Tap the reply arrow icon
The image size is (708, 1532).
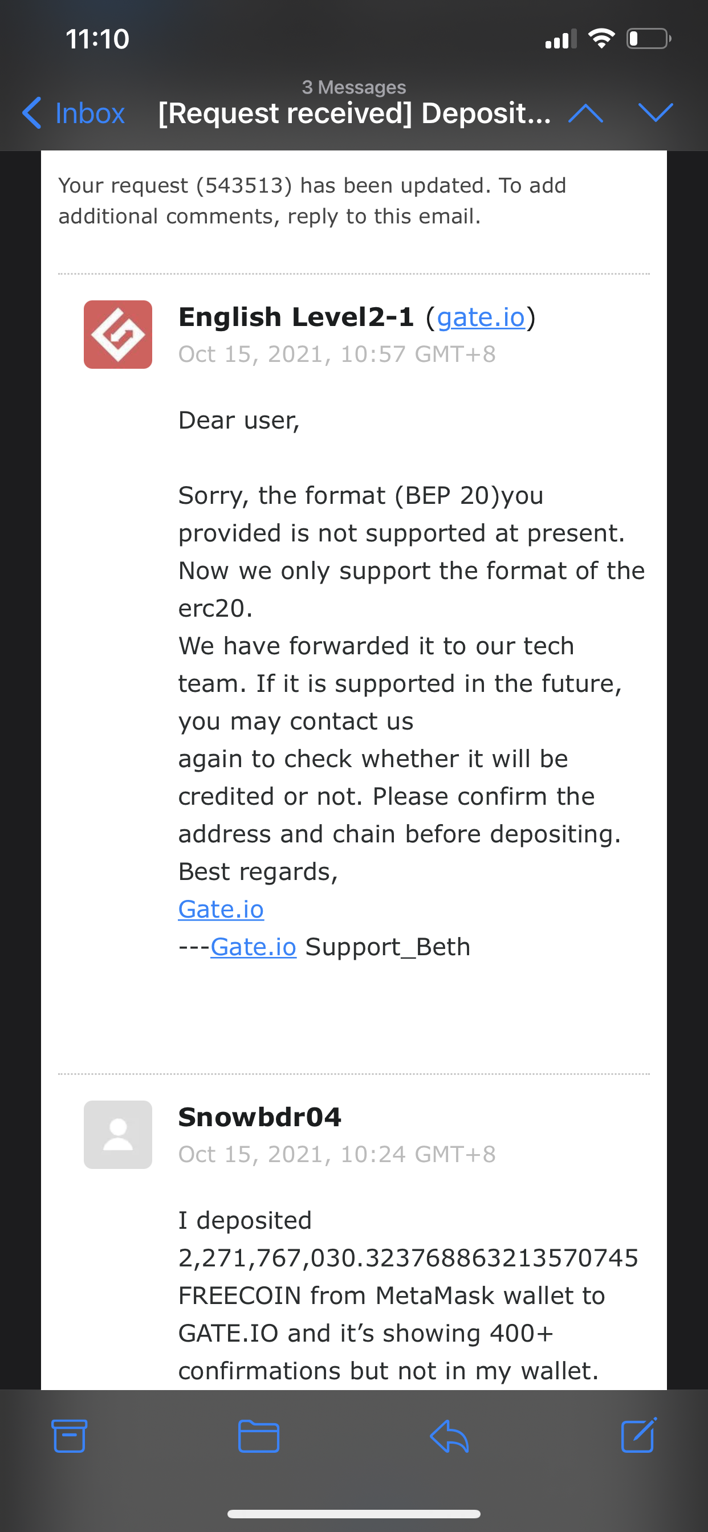pos(449,1436)
